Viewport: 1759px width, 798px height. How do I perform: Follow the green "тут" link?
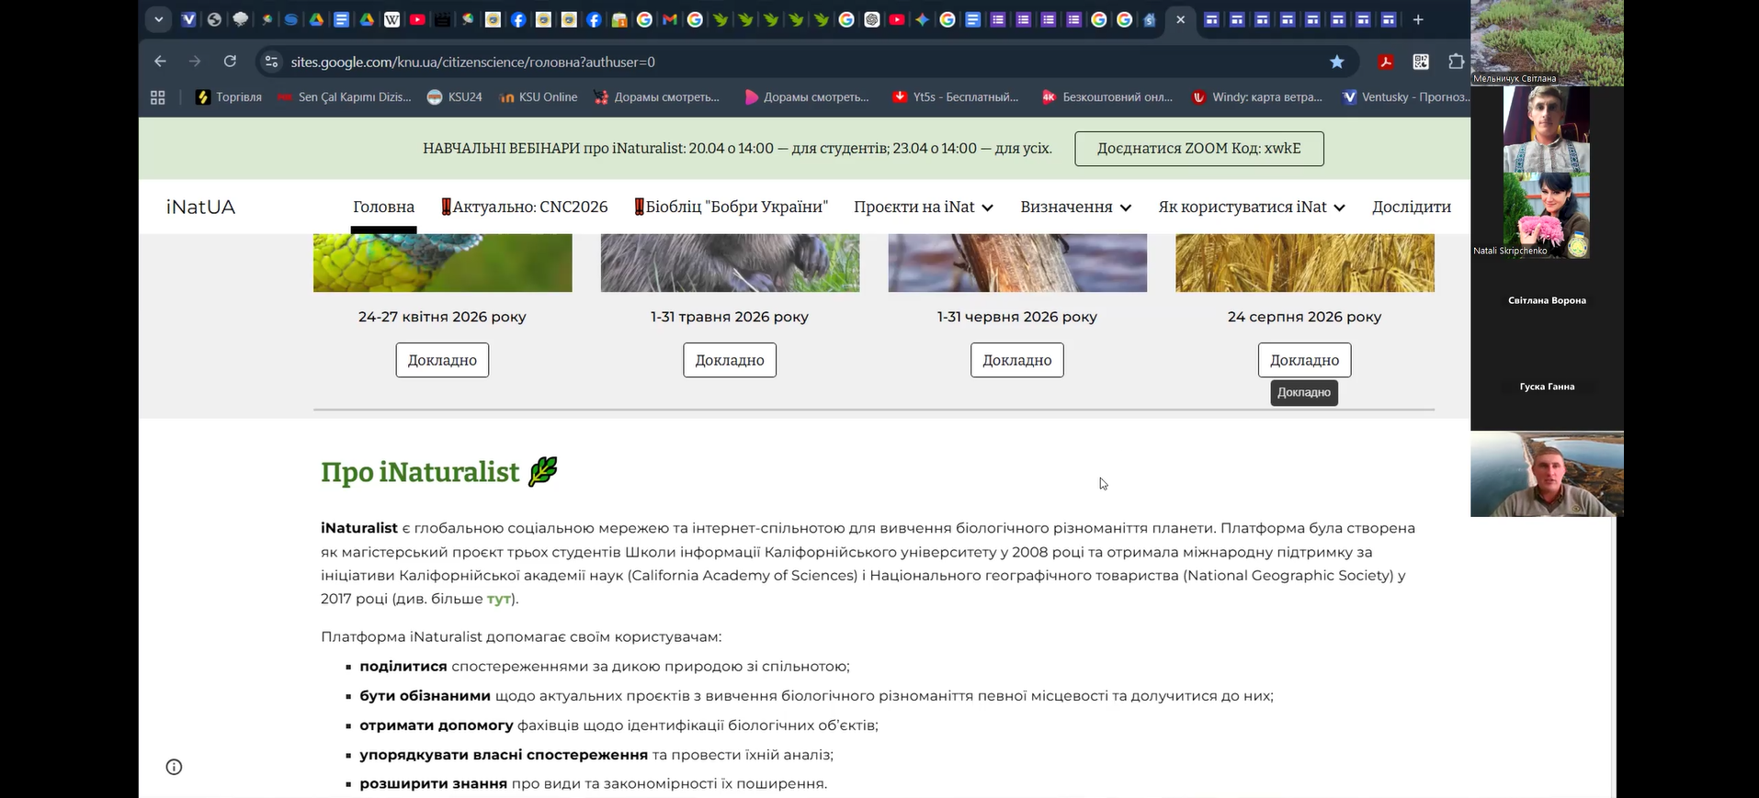[498, 599]
